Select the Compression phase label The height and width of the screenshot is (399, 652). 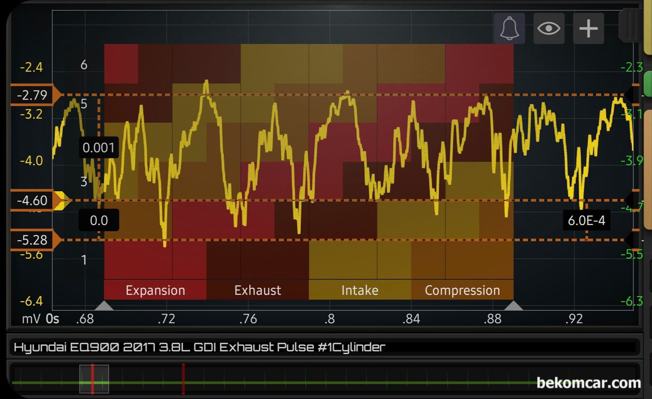pos(462,290)
